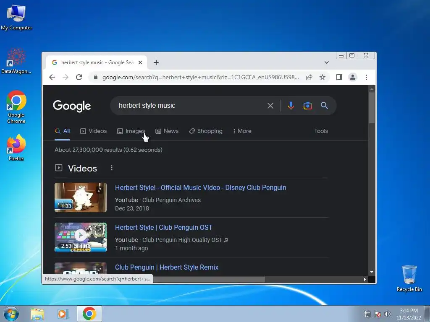Open Chrome three-dot menu

tap(366, 77)
